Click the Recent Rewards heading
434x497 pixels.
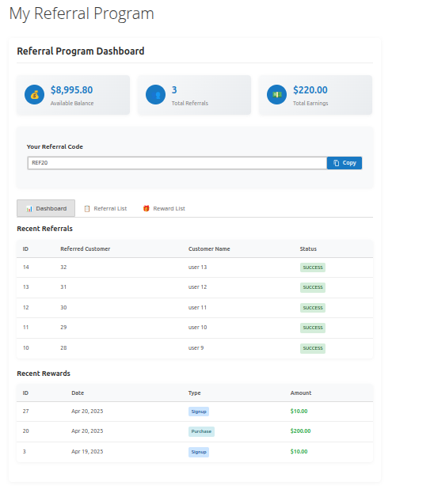pos(44,374)
